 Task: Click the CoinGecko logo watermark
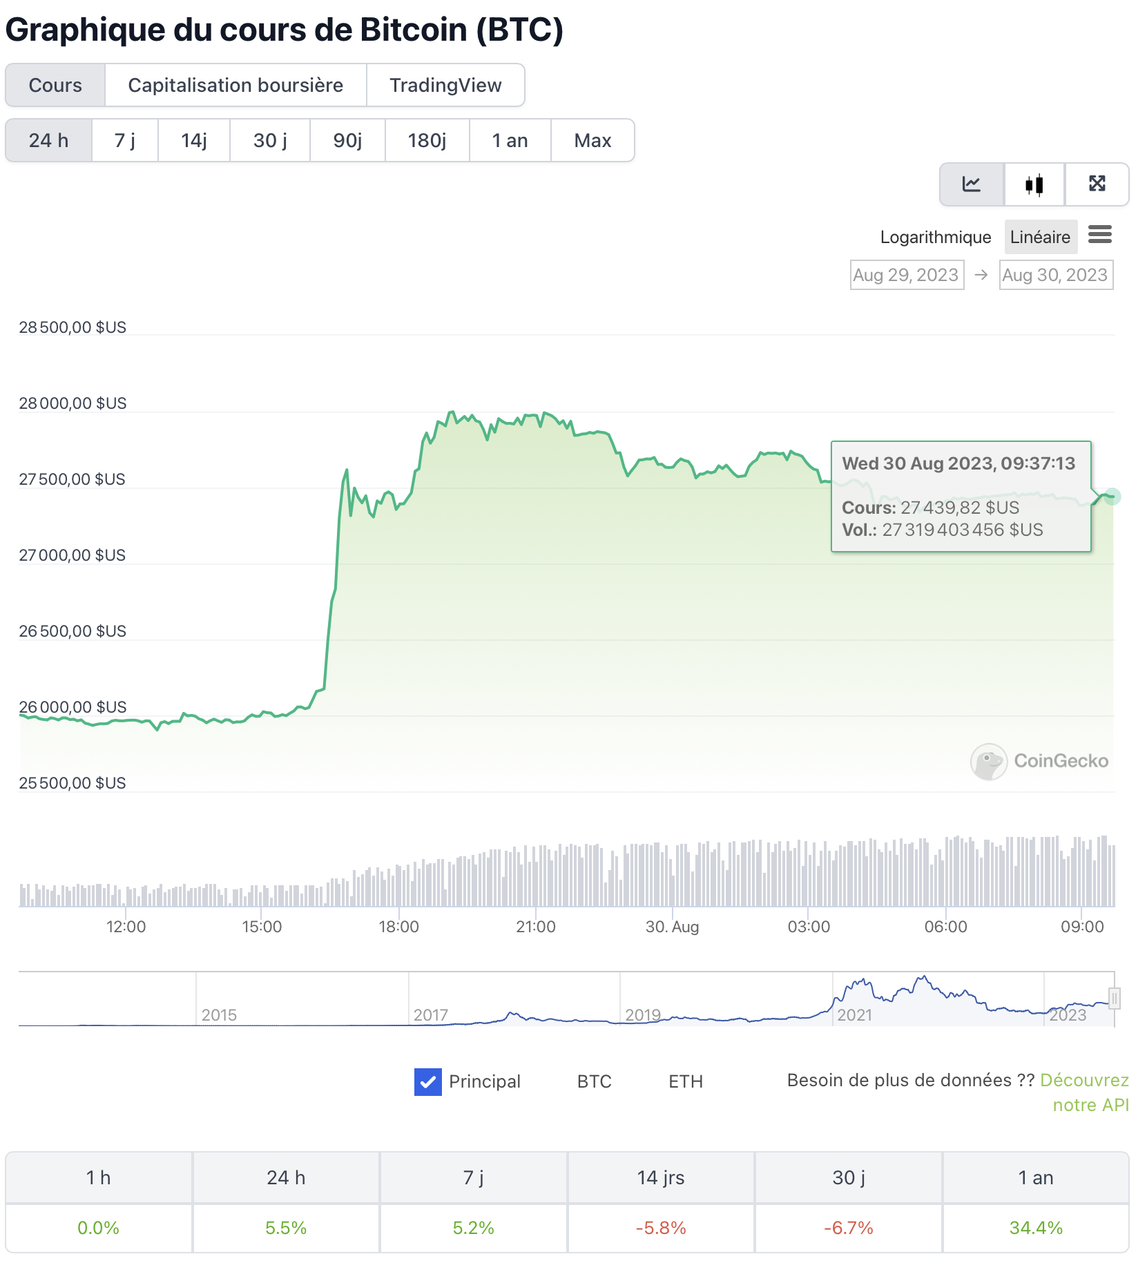[x=1039, y=761]
